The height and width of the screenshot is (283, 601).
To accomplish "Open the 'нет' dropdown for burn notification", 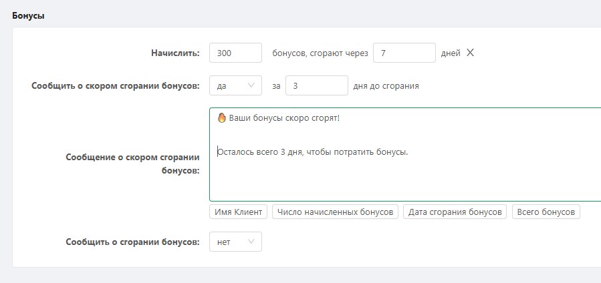I will click(x=235, y=242).
